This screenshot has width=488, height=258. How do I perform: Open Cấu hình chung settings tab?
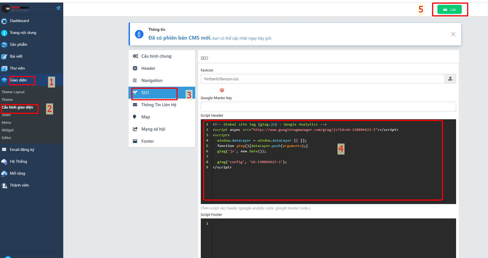pyautogui.click(x=162, y=56)
